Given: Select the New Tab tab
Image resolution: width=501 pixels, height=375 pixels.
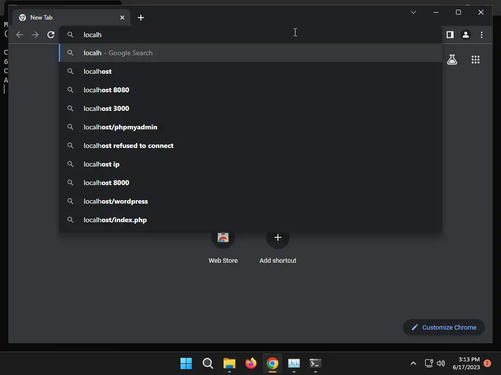Looking at the screenshot, I should click(71, 18).
